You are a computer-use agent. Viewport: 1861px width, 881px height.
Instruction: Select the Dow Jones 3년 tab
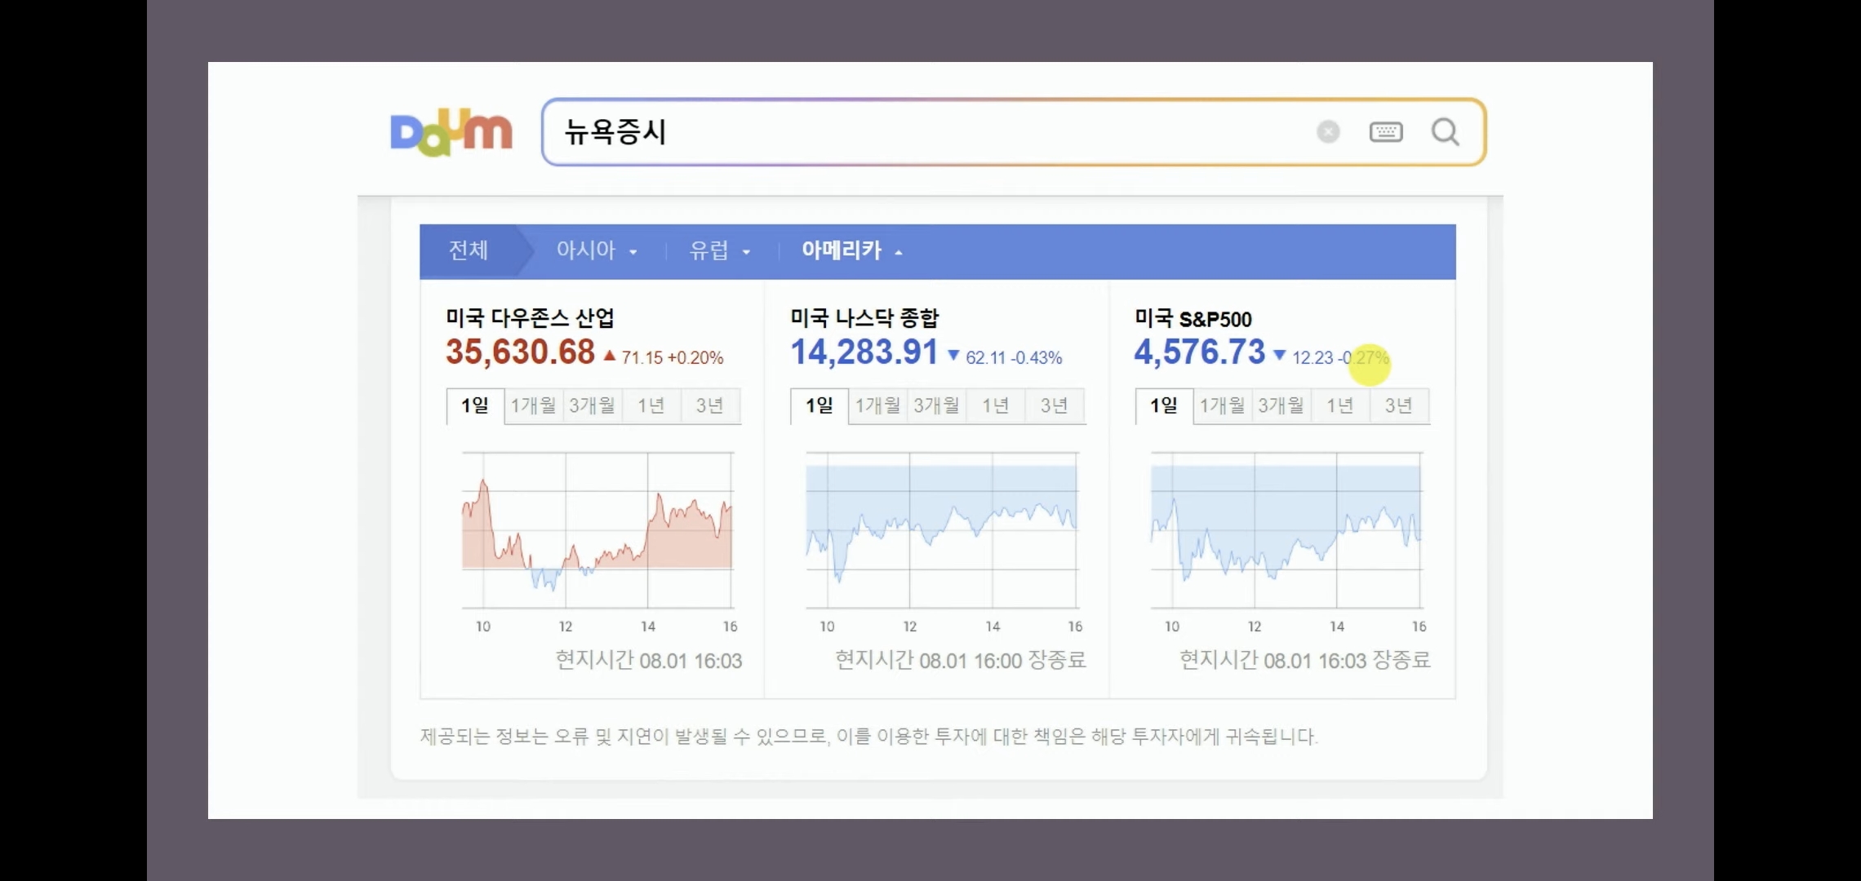coord(710,405)
